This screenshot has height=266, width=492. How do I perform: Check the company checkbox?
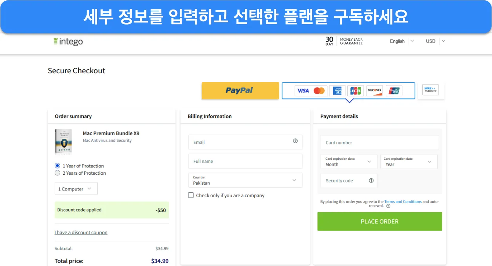[x=191, y=195]
